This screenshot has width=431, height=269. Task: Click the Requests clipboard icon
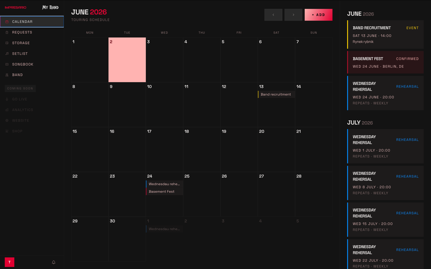pyautogui.click(x=7, y=32)
